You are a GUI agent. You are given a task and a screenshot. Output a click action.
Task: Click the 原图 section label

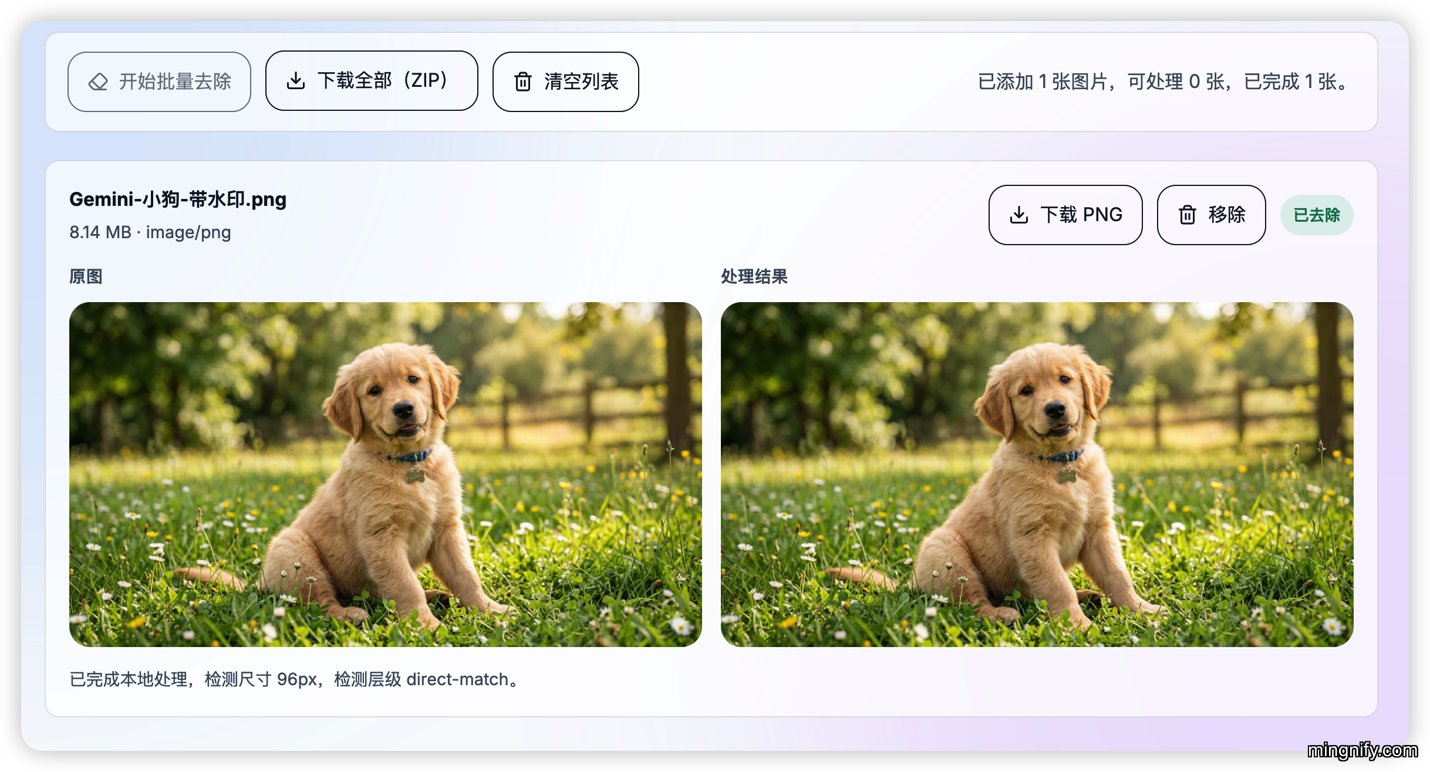pos(86,276)
